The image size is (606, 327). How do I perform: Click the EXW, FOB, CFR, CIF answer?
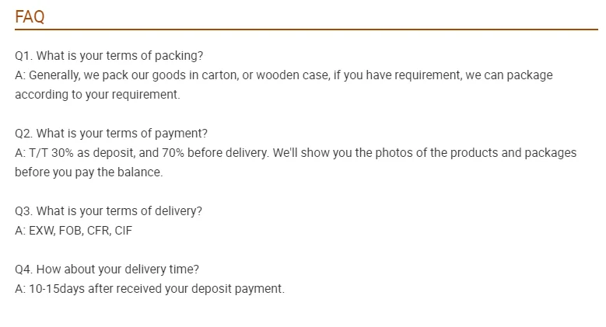73,231
